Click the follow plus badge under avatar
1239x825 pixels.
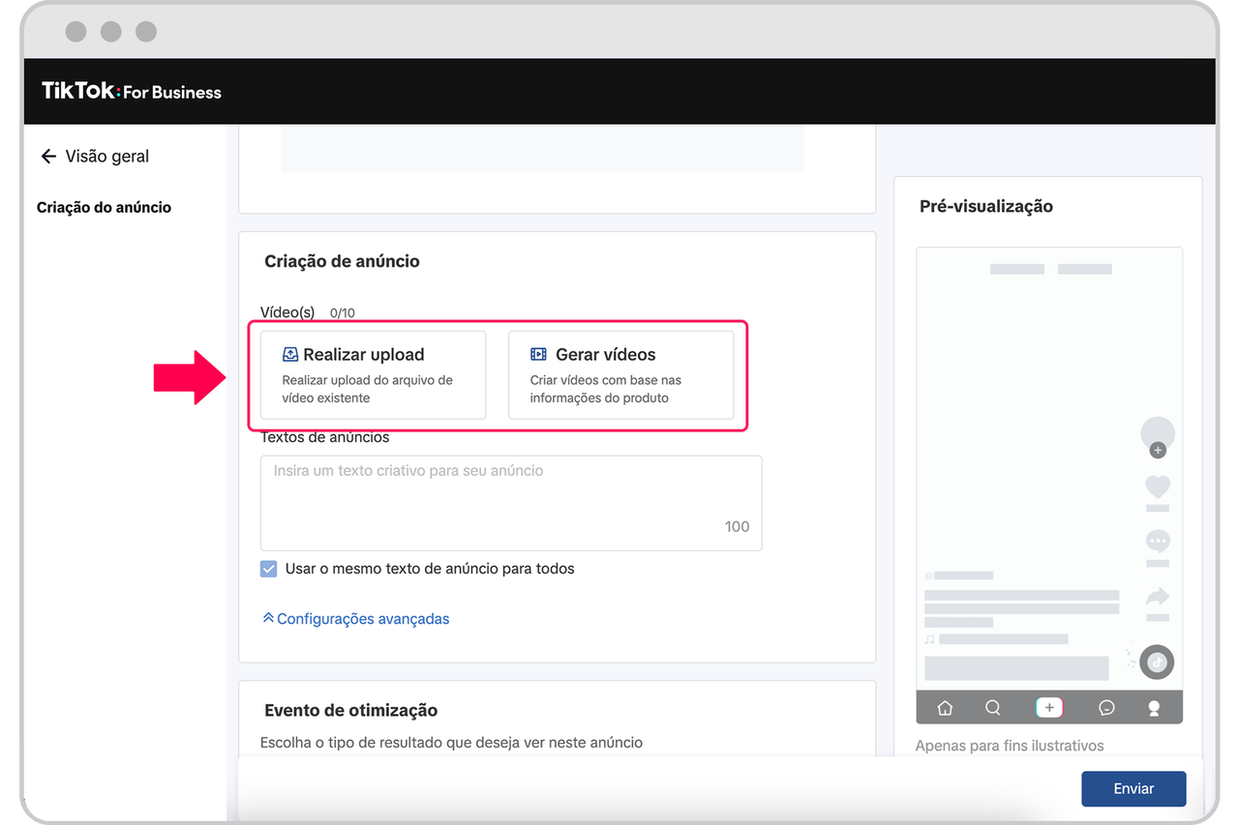[x=1158, y=451]
